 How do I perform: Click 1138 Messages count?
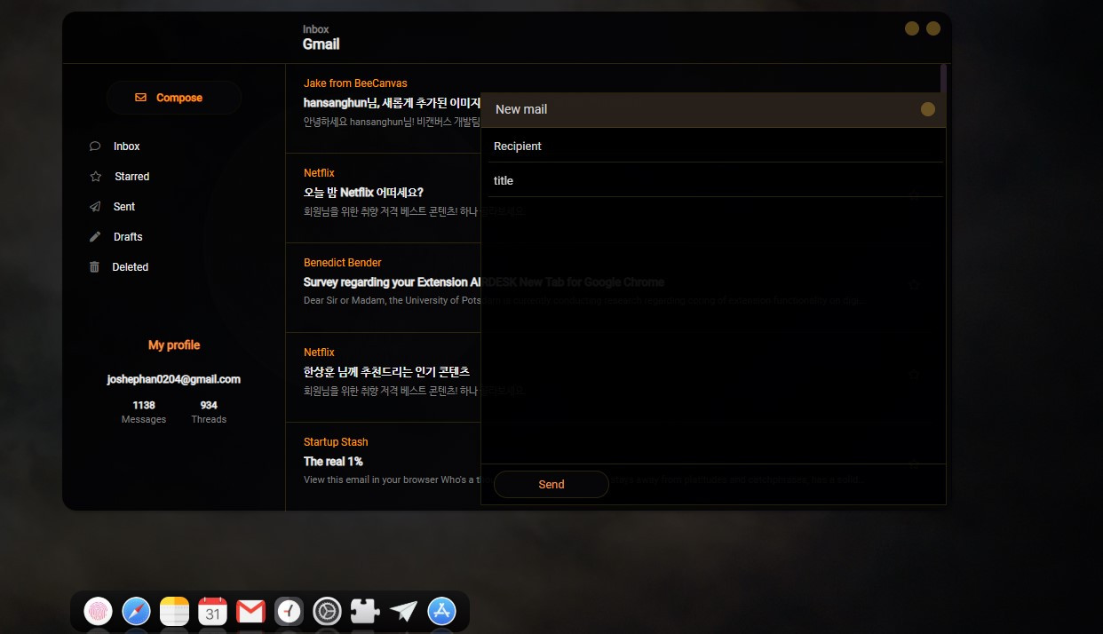tap(144, 412)
